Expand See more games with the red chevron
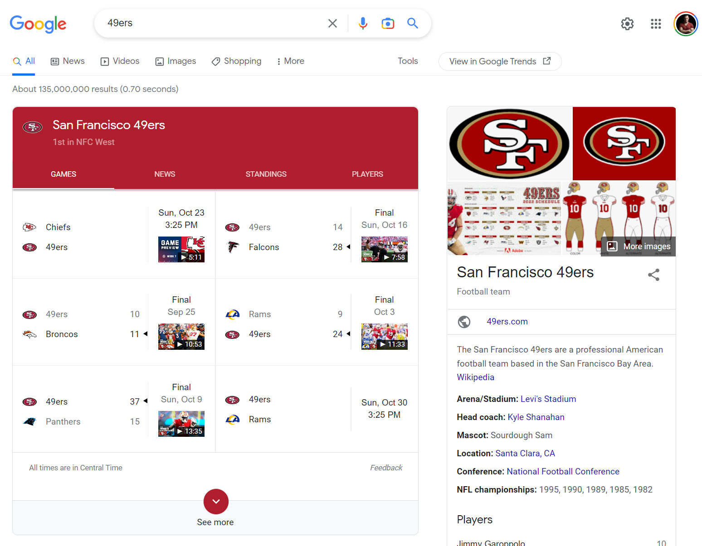Image resolution: width=702 pixels, height=546 pixels. (x=216, y=502)
